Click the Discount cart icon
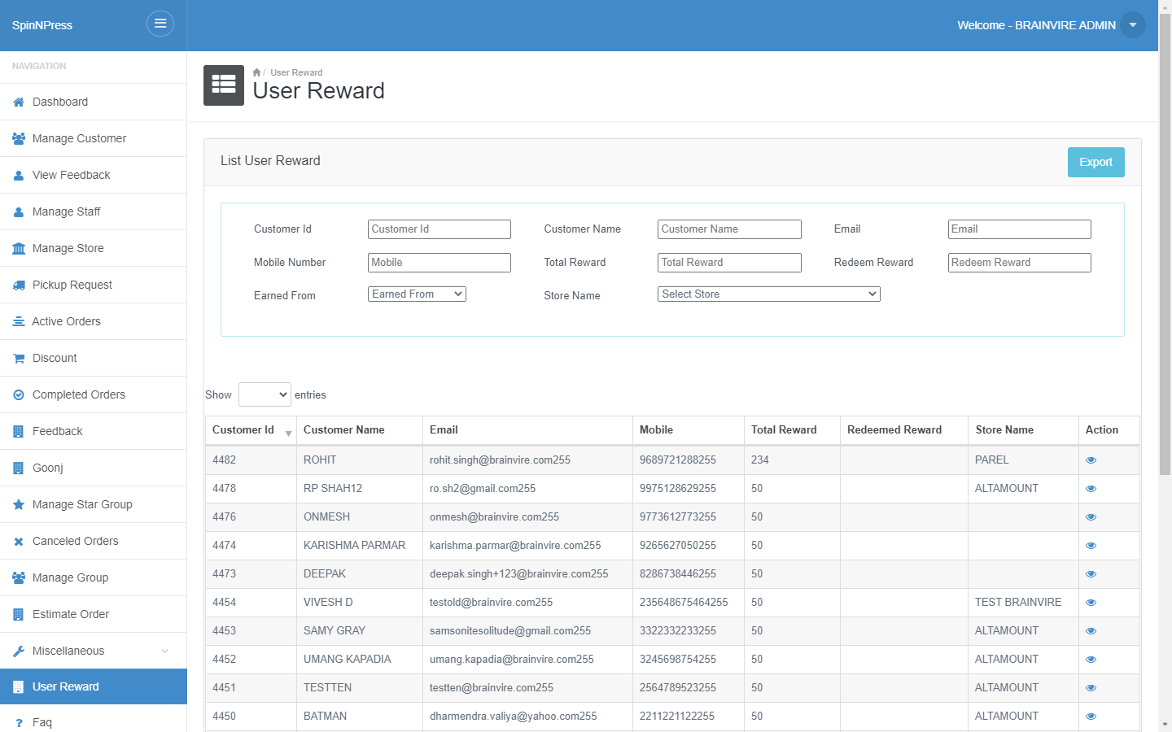This screenshot has width=1172, height=732. [19, 359]
